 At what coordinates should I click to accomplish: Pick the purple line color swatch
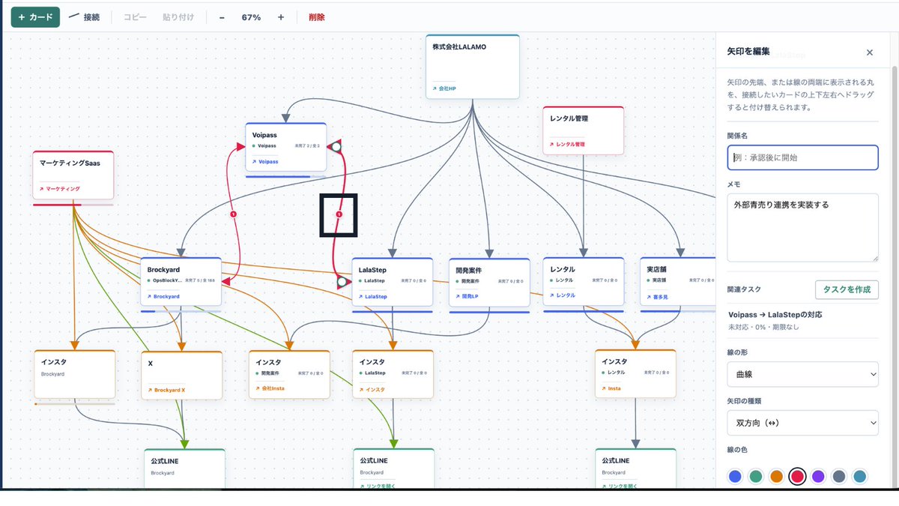coord(818,476)
